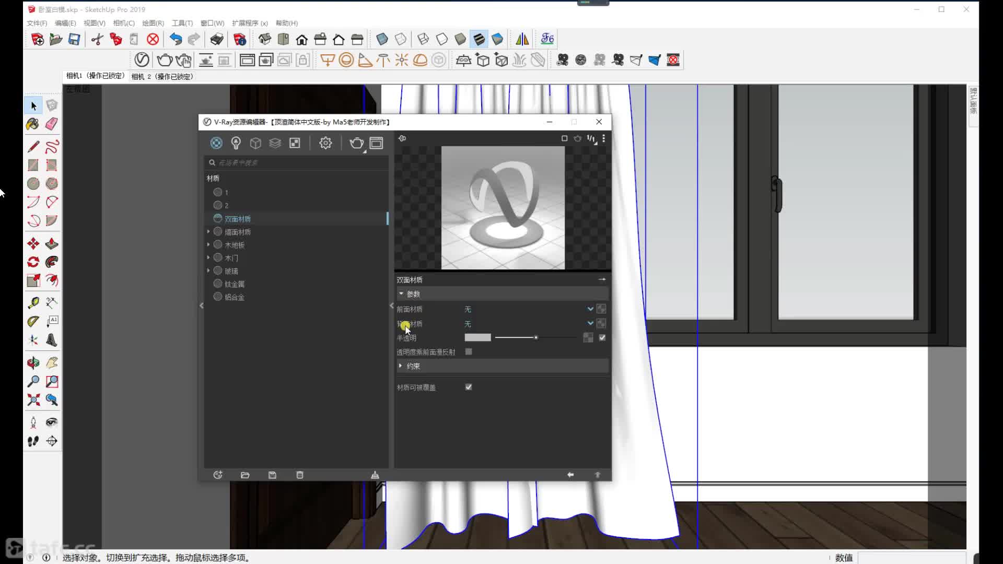Viewport: 1003px width, 564px height.
Task: Expand the 木门 material arrow
Action: tap(208, 257)
